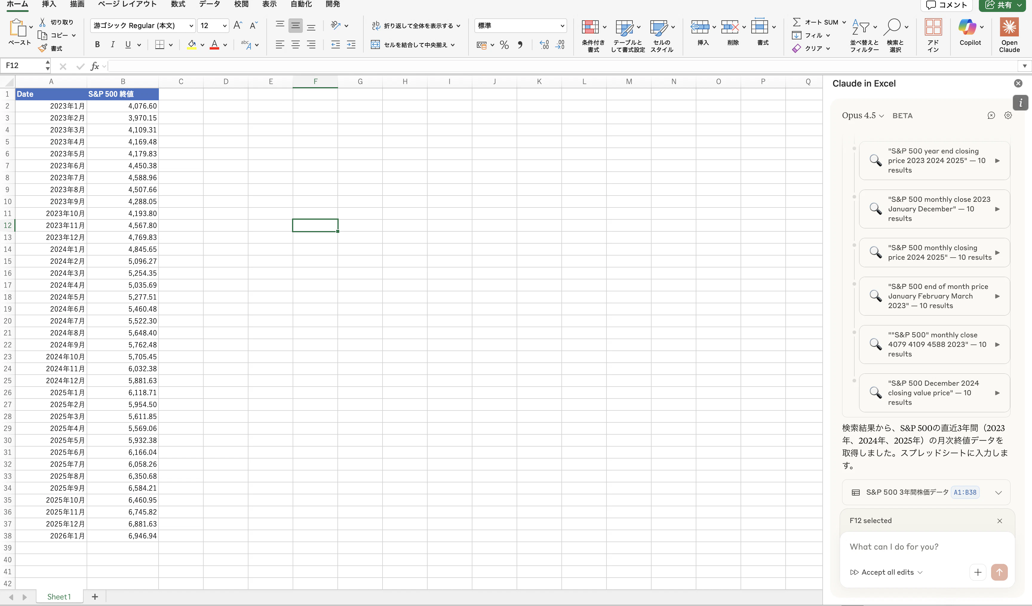Image resolution: width=1032 pixels, height=606 pixels.
Task: Switch to the 数式 ribbon tab
Action: [x=178, y=4]
